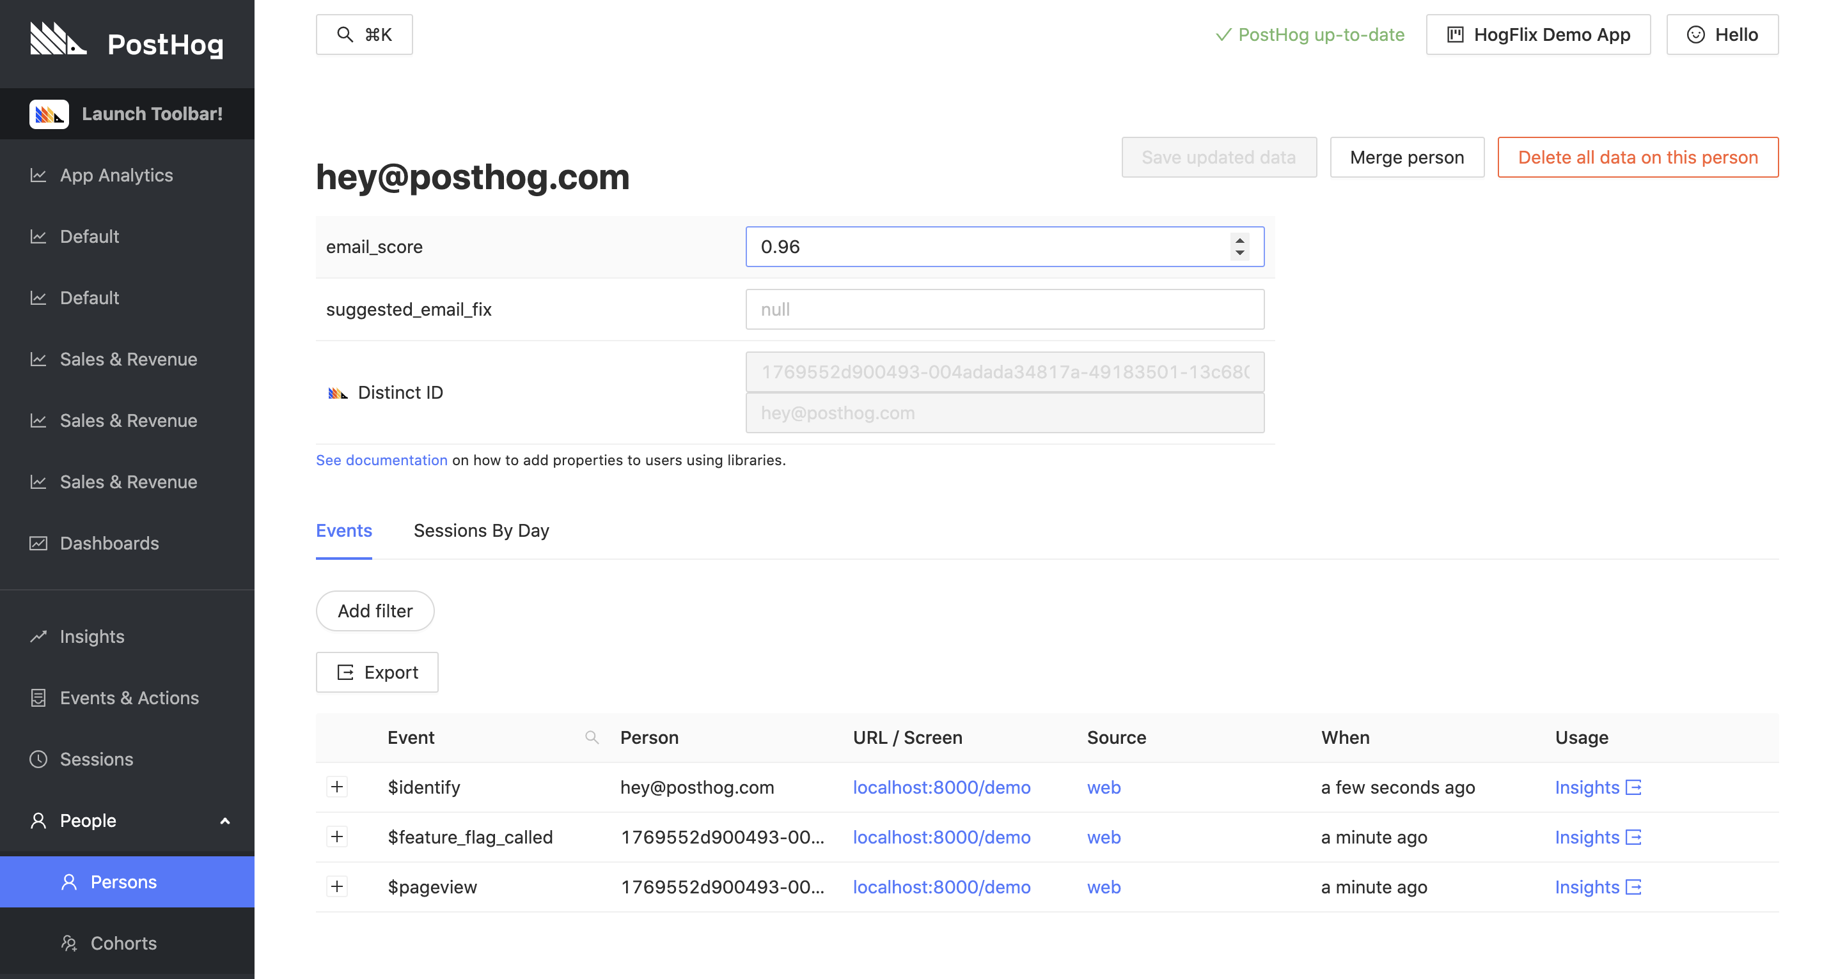1838x979 pixels.
Task: Switch to Sessions By Day tab
Action: (481, 530)
